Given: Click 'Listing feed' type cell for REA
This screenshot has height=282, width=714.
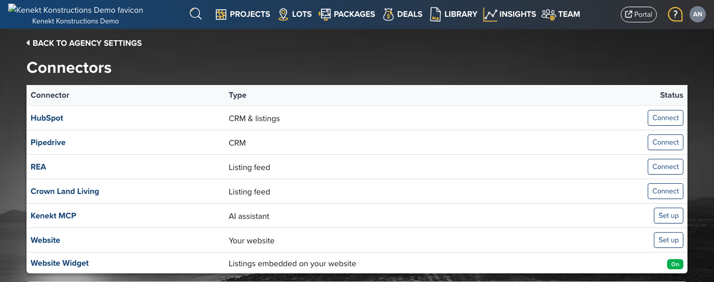Looking at the screenshot, I should click(x=249, y=167).
